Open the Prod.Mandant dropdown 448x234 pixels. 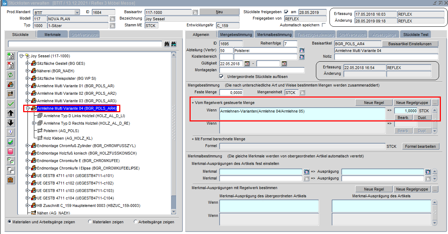[77, 12]
